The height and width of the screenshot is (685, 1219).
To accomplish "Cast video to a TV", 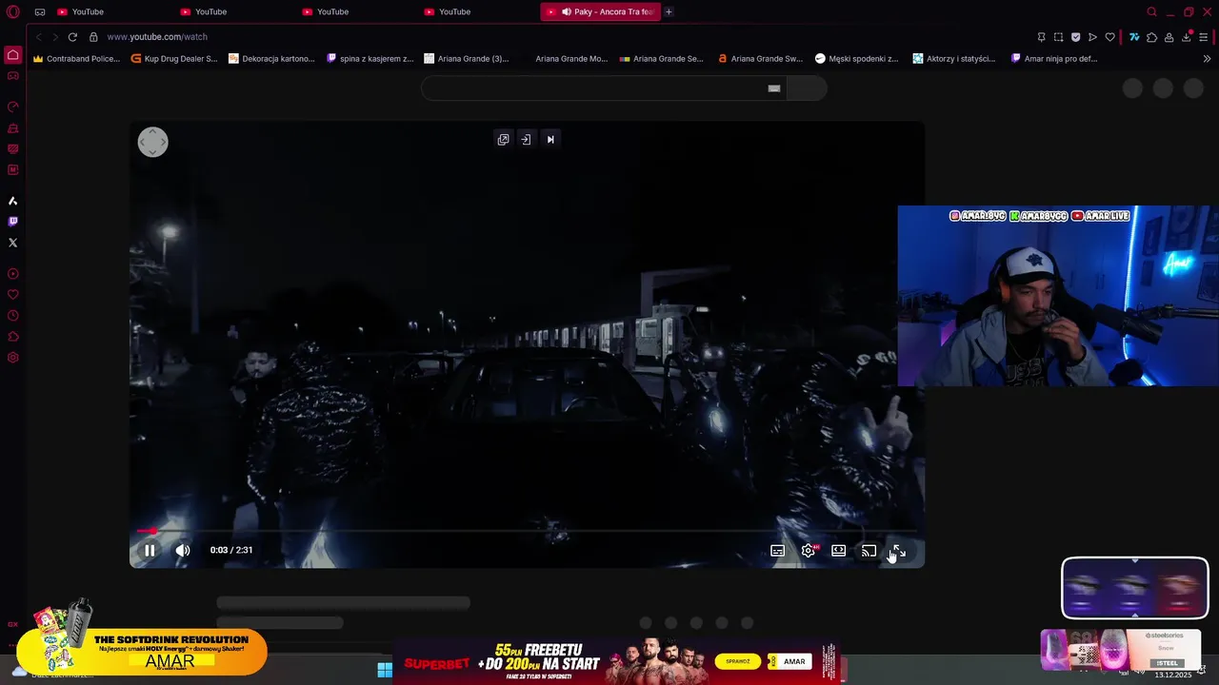I will pos(869,551).
